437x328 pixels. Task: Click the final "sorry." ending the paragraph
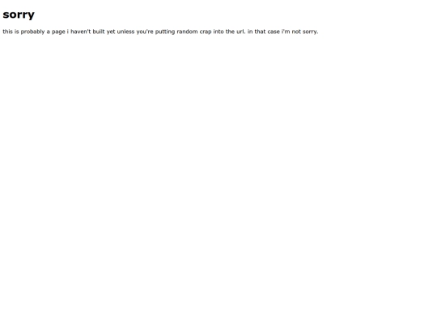[x=311, y=32]
